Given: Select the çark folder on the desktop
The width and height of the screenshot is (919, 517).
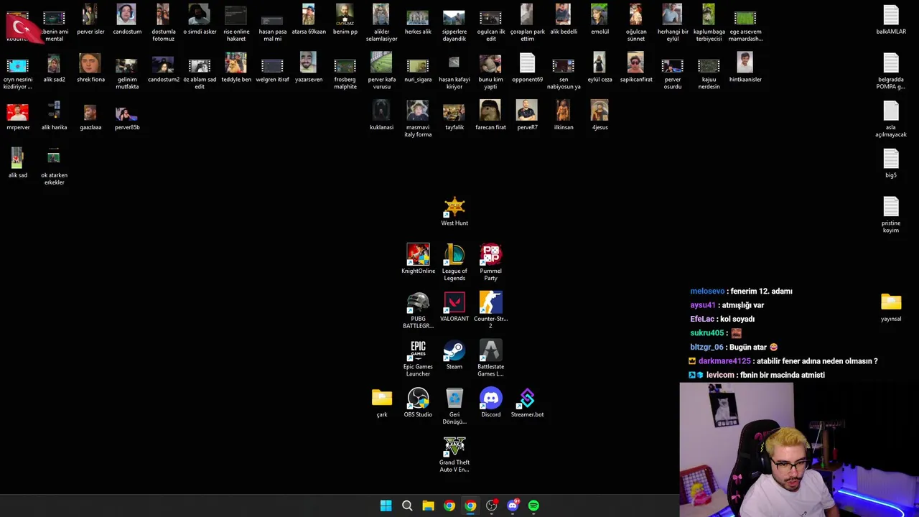Looking at the screenshot, I should pyautogui.click(x=382, y=403).
